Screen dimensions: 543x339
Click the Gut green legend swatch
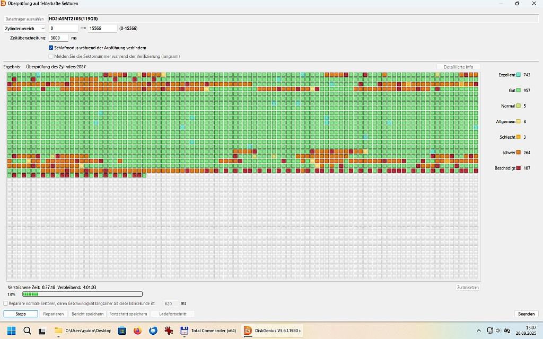click(519, 90)
